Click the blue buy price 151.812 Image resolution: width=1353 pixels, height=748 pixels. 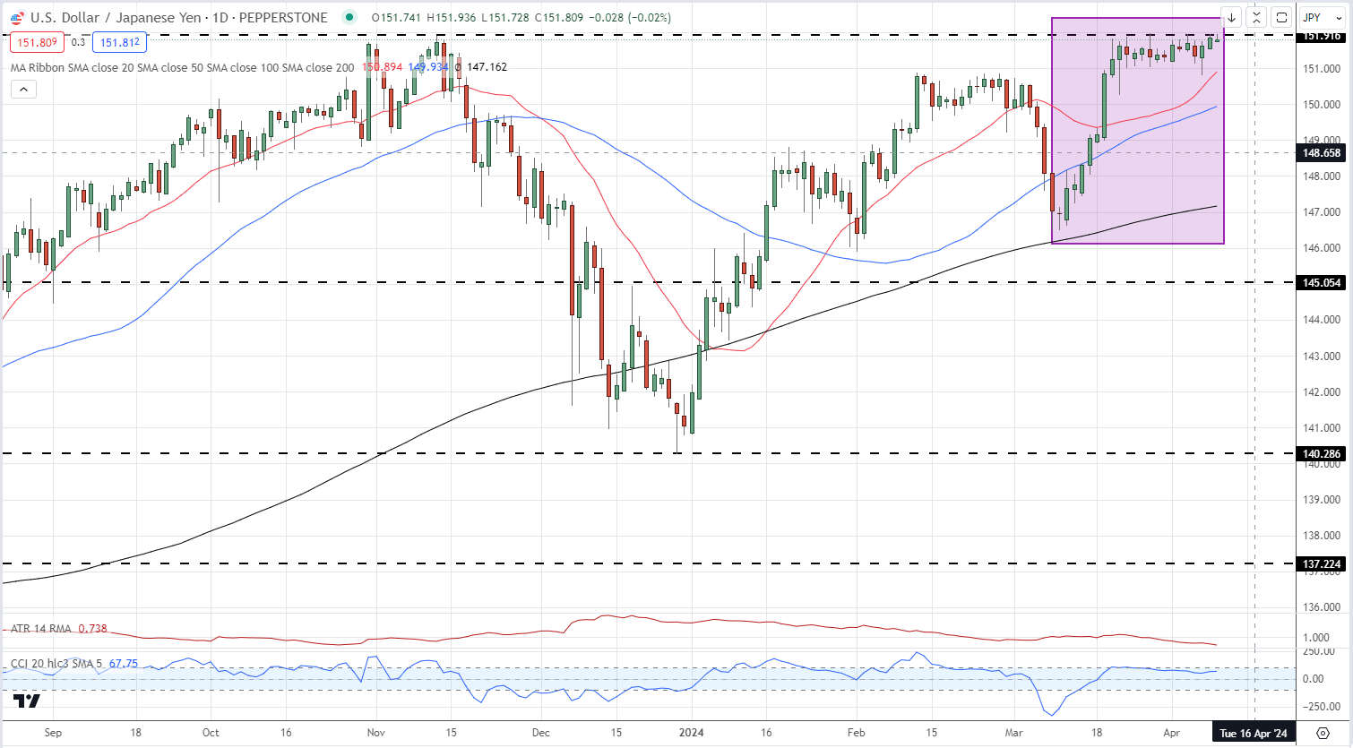tap(120, 42)
